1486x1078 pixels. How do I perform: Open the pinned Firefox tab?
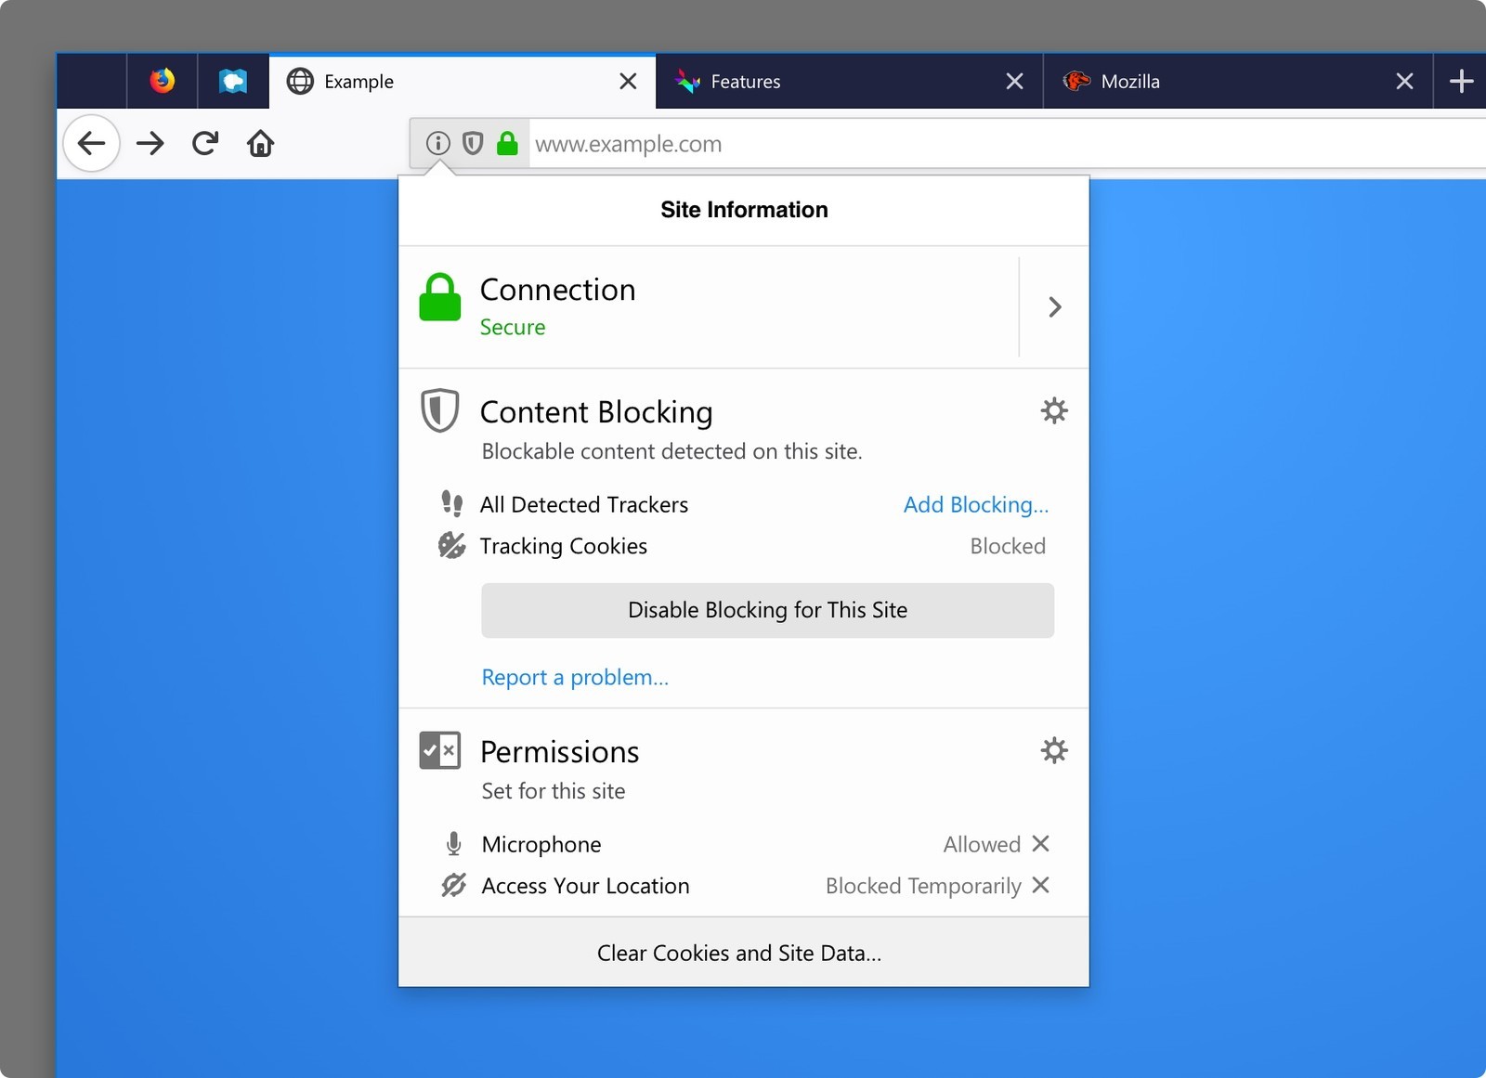[163, 82]
